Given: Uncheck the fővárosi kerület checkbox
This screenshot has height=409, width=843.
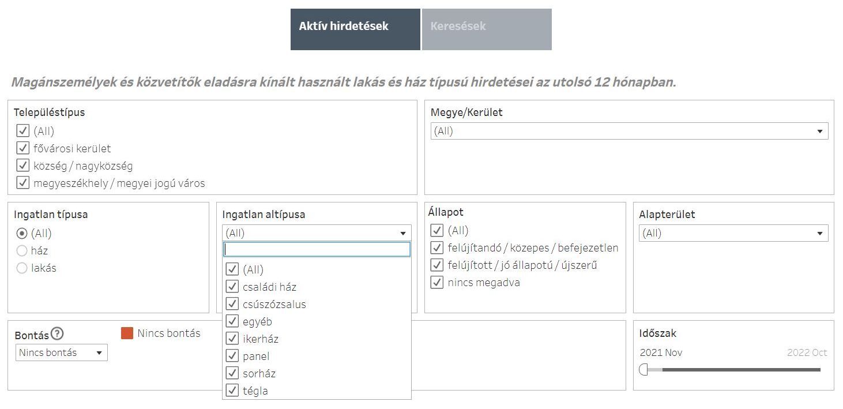Looking at the screenshot, I should point(23,148).
